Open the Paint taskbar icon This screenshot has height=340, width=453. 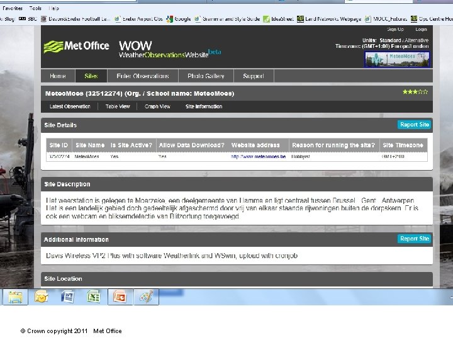[146, 297]
